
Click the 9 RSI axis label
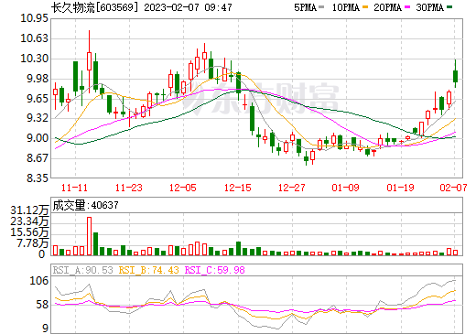[x=45, y=329]
